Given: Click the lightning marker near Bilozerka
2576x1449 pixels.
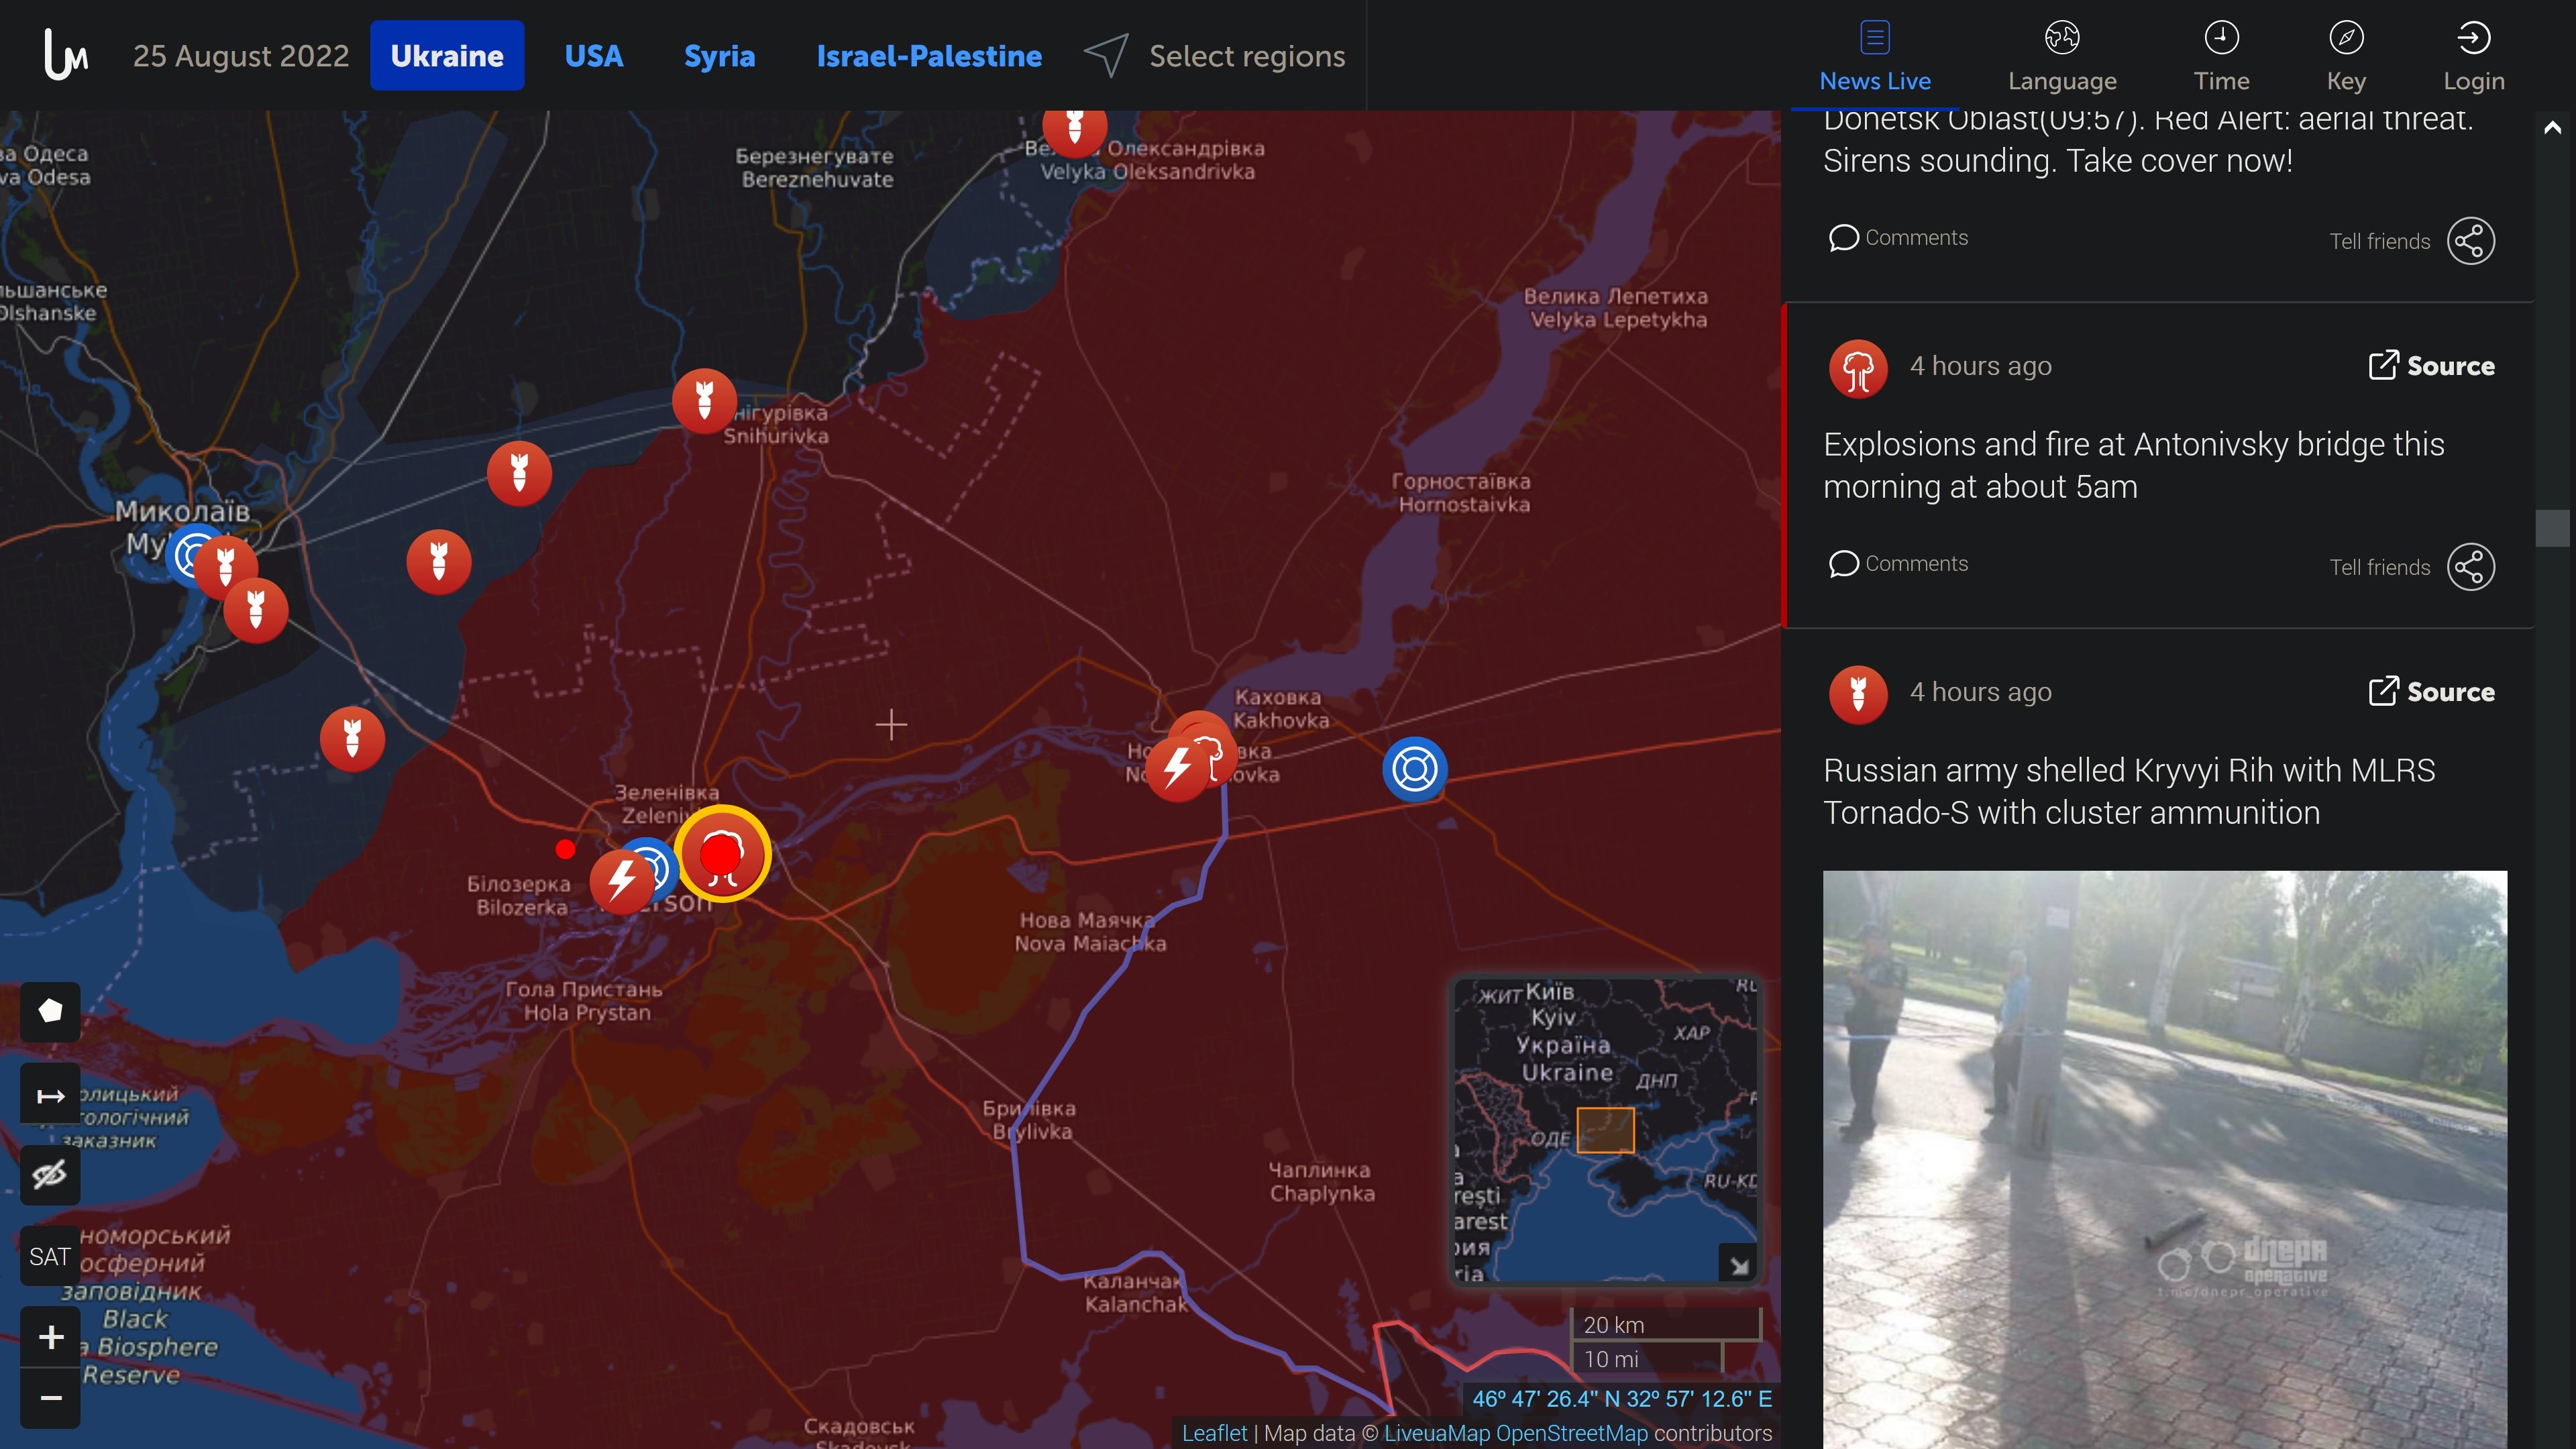Looking at the screenshot, I should 621,881.
